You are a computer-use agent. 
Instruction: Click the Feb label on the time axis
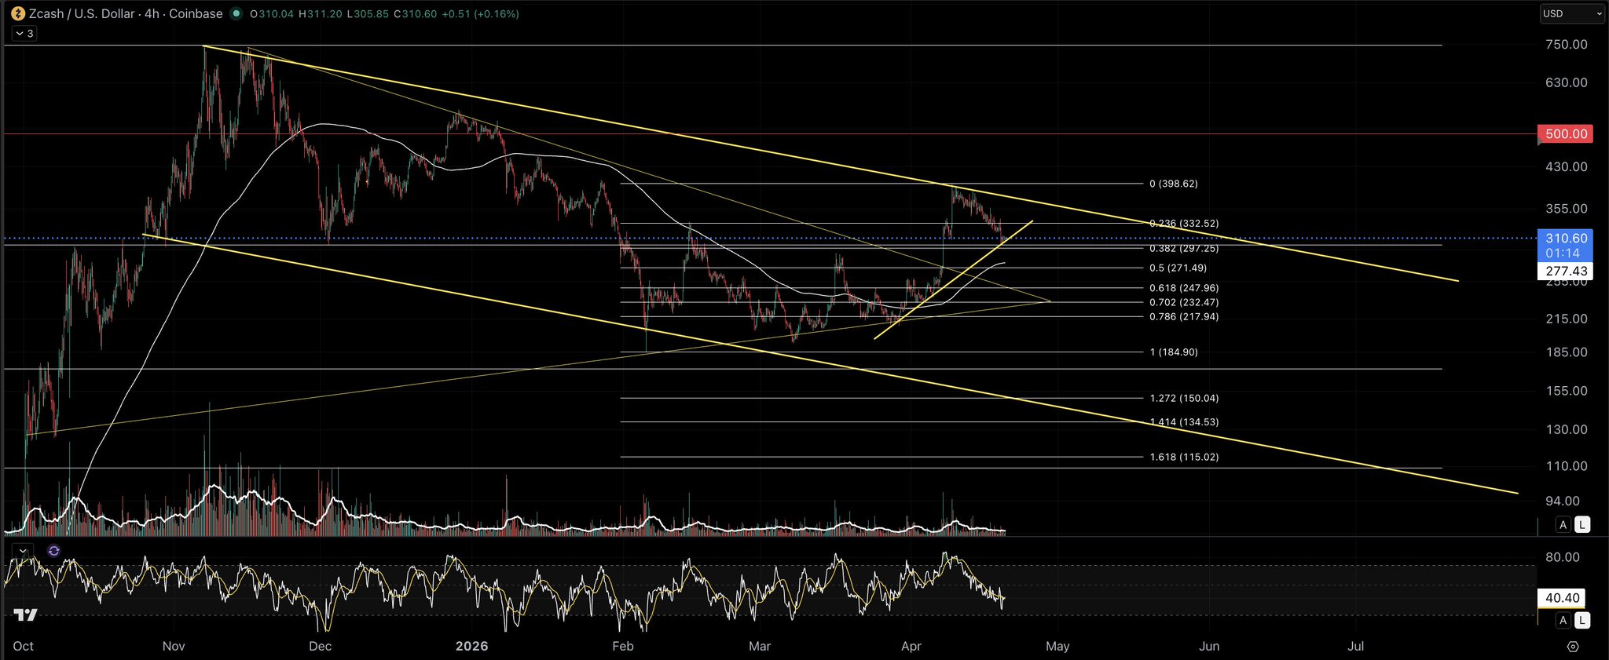point(623,647)
